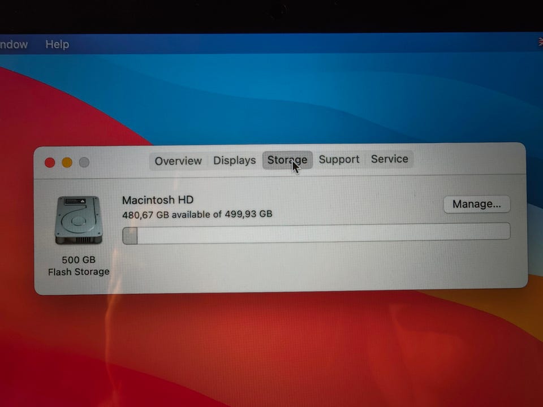
Task: Click the greyed-out zoom window button
Action: tap(84, 162)
